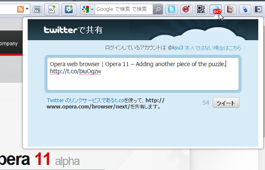Click the twitterで共有 header logo
This screenshot has height=170, width=265.
click(73, 30)
